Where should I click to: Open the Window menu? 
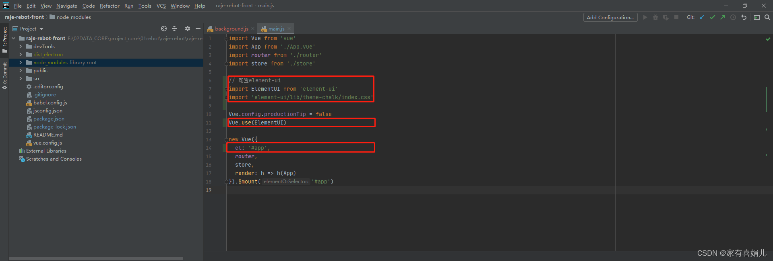point(180,6)
